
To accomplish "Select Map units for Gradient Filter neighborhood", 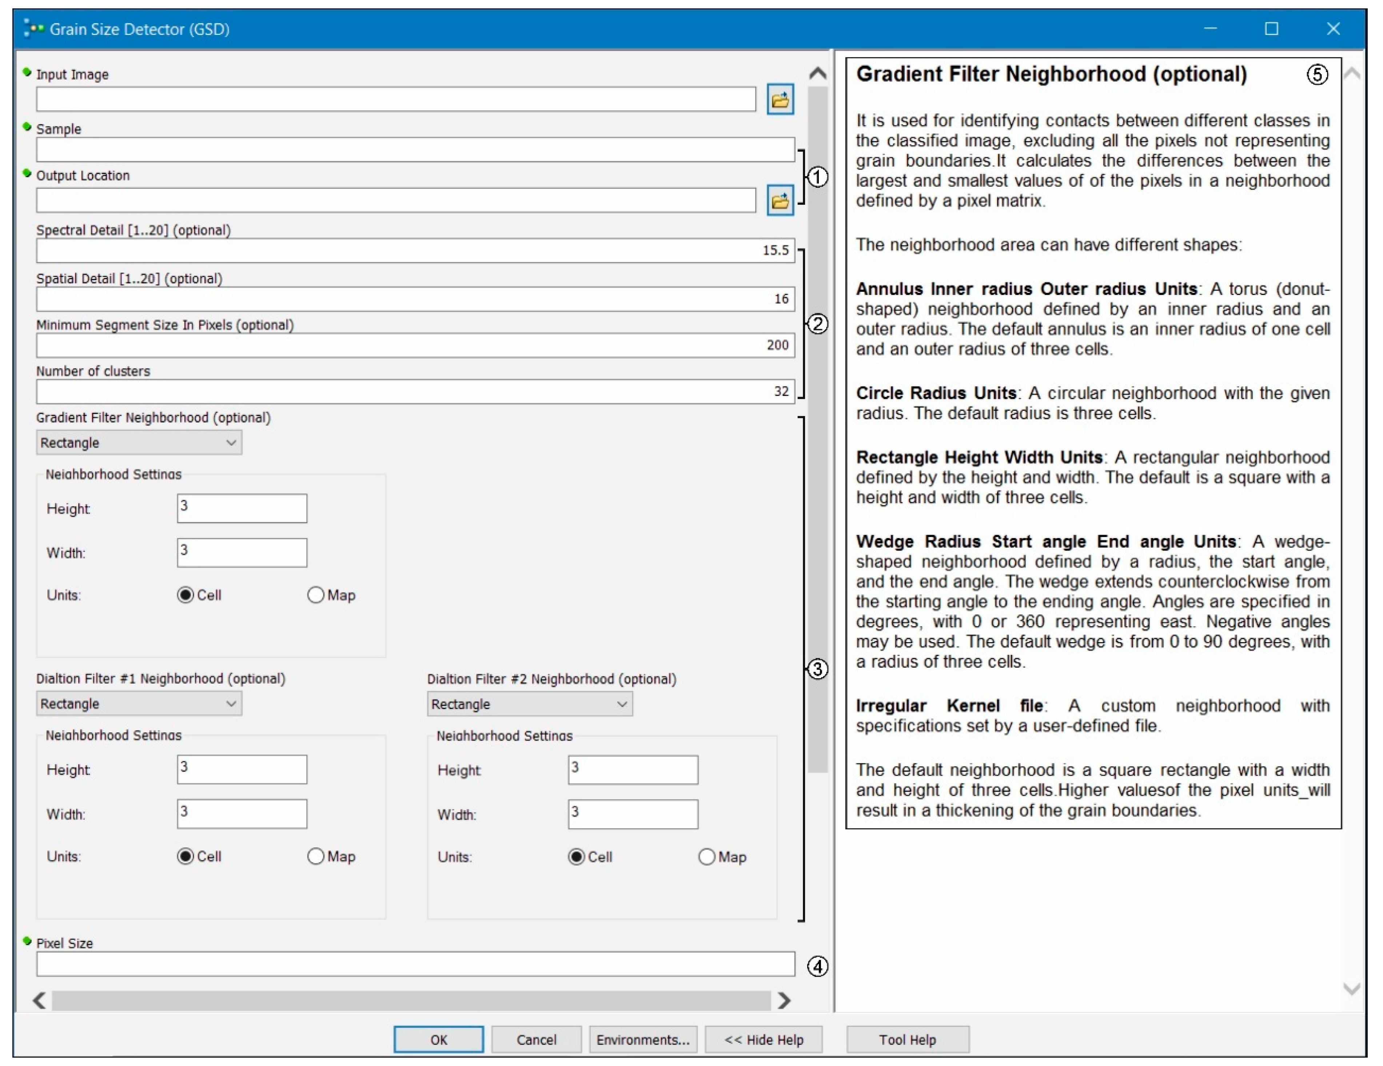I will [x=315, y=595].
